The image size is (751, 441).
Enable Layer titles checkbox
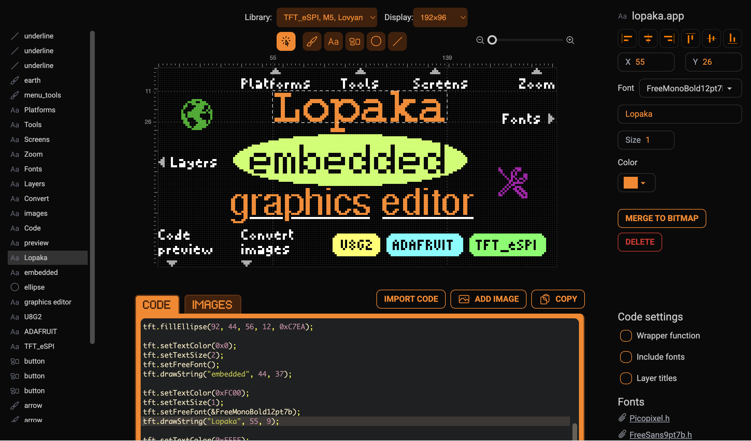tap(626, 378)
